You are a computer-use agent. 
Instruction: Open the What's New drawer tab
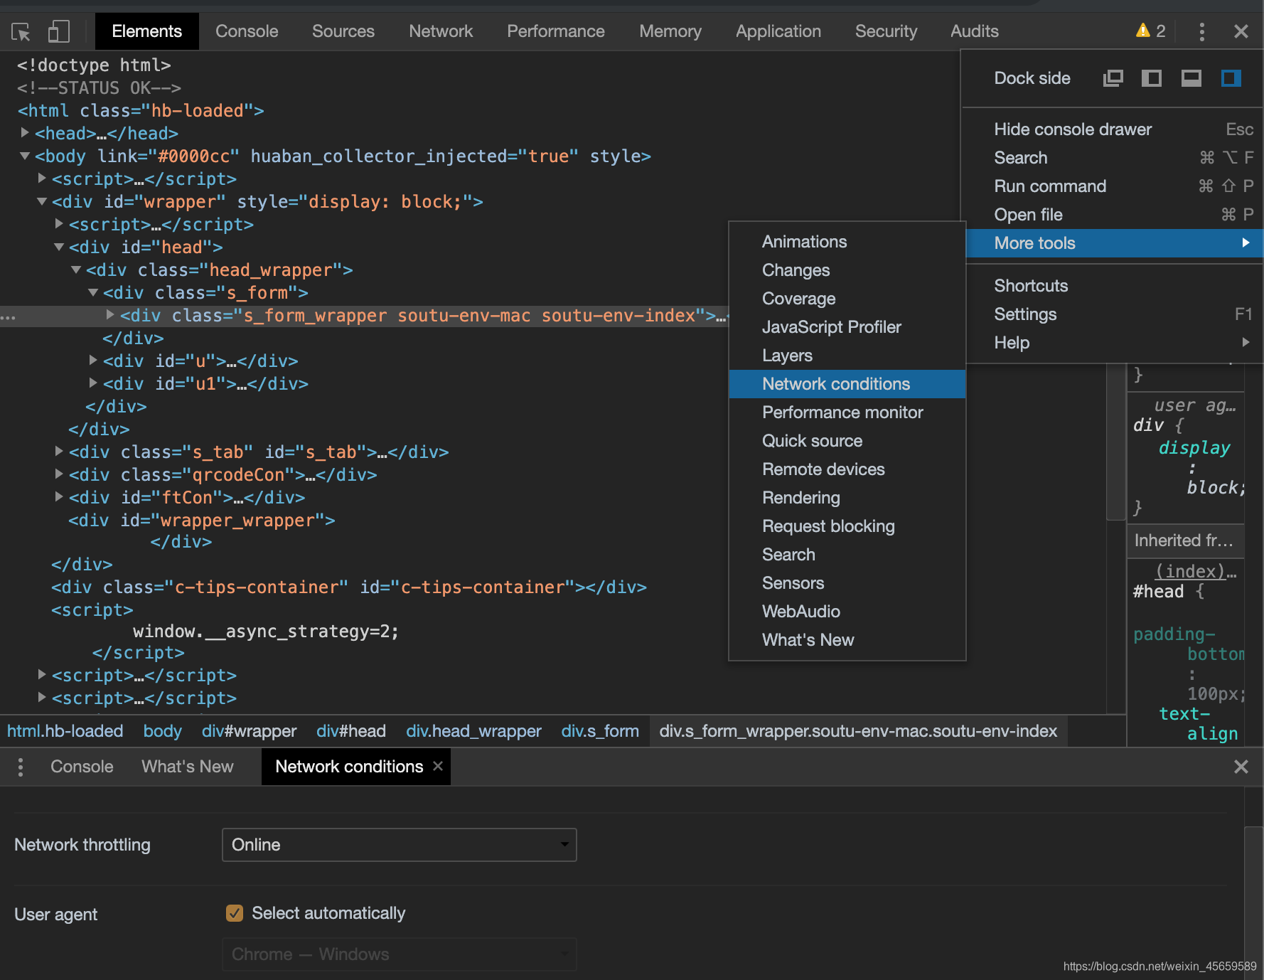click(x=188, y=767)
